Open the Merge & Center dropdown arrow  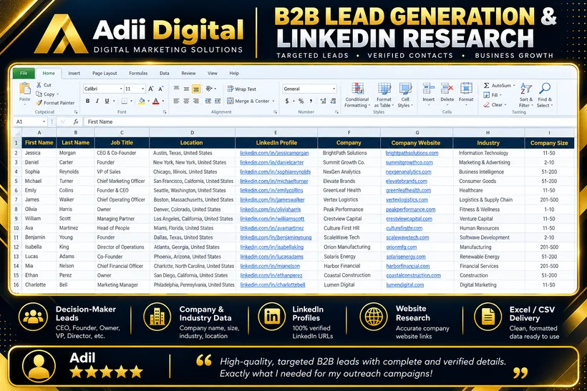[x=273, y=101]
